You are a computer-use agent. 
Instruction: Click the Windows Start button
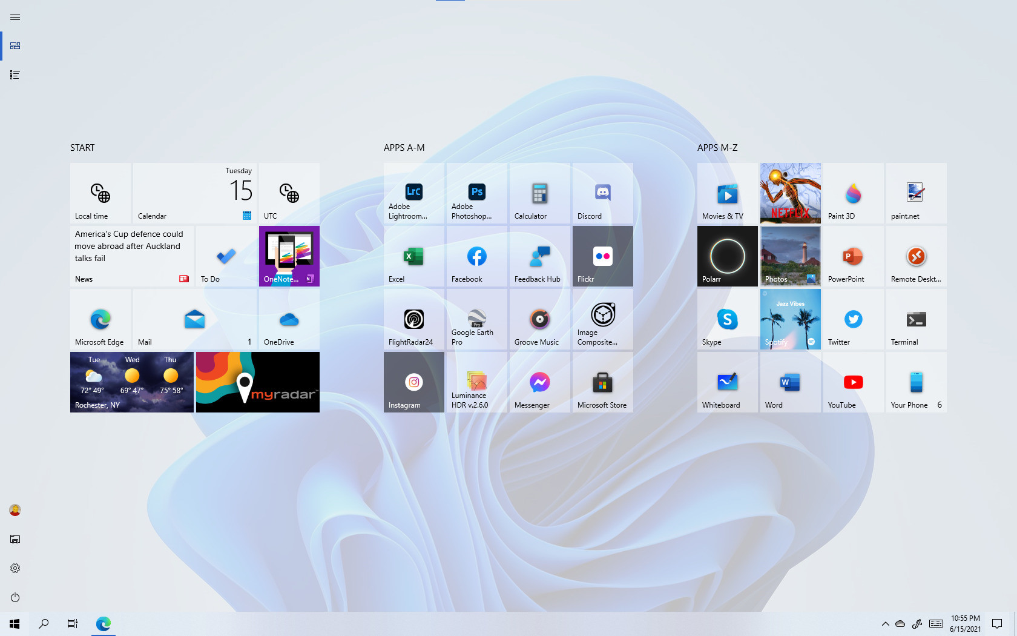pyautogui.click(x=15, y=624)
